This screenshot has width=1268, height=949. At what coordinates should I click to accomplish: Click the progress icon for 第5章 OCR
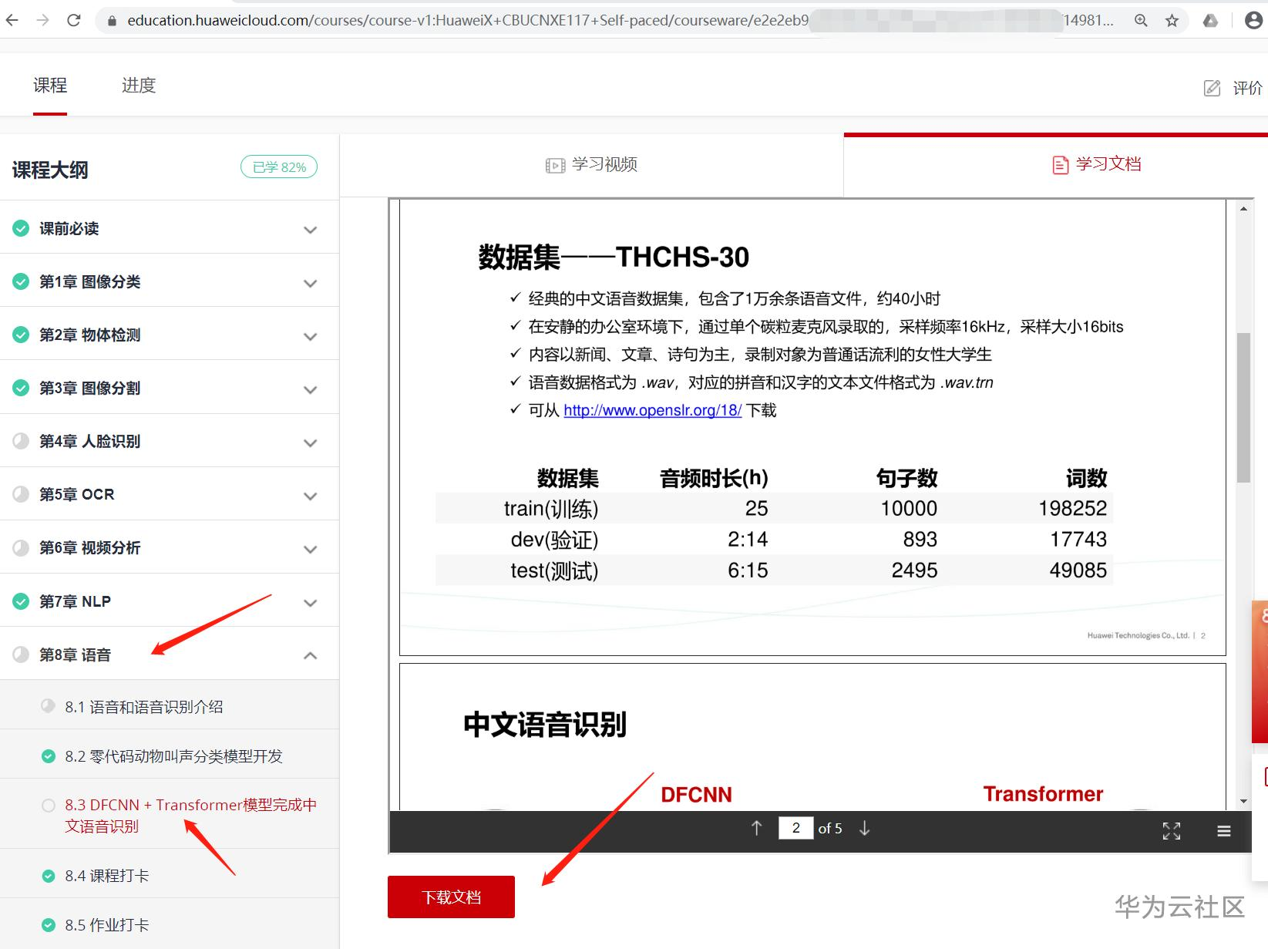(x=21, y=494)
